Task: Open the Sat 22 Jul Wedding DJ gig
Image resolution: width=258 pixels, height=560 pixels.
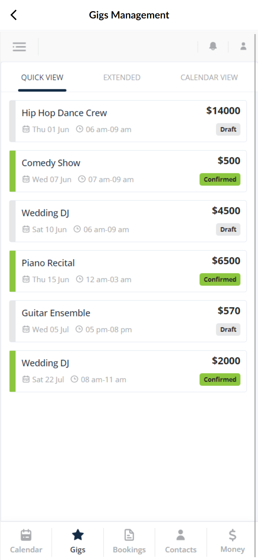Action: 45,363
